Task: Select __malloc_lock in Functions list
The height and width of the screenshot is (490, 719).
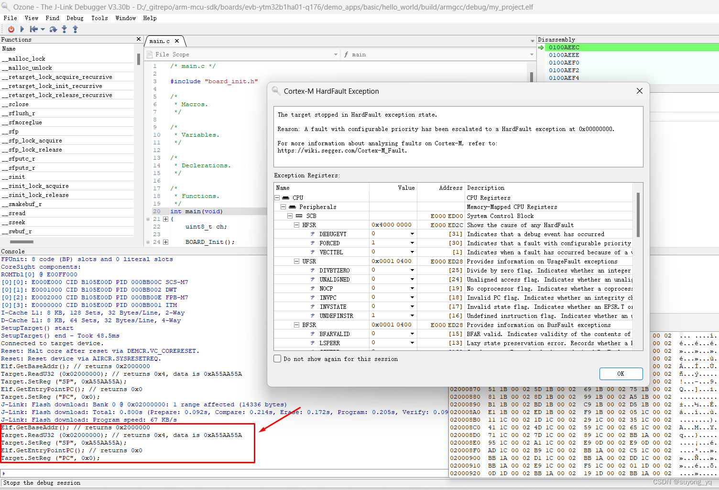Action: (23, 59)
